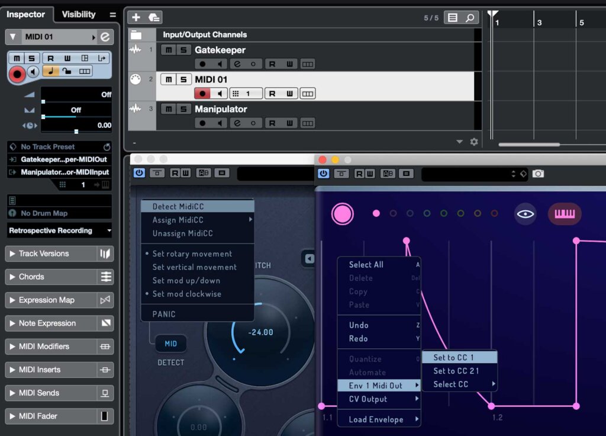Toggle the eye icon in the Gatekeeper plugin
The width and height of the screenshot is (606, 436).
pyautogui.click(x=525, y=214)
